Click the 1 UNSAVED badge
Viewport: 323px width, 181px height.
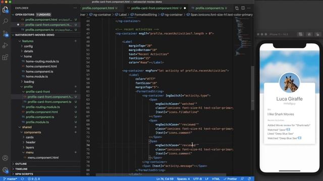(43, 15)
